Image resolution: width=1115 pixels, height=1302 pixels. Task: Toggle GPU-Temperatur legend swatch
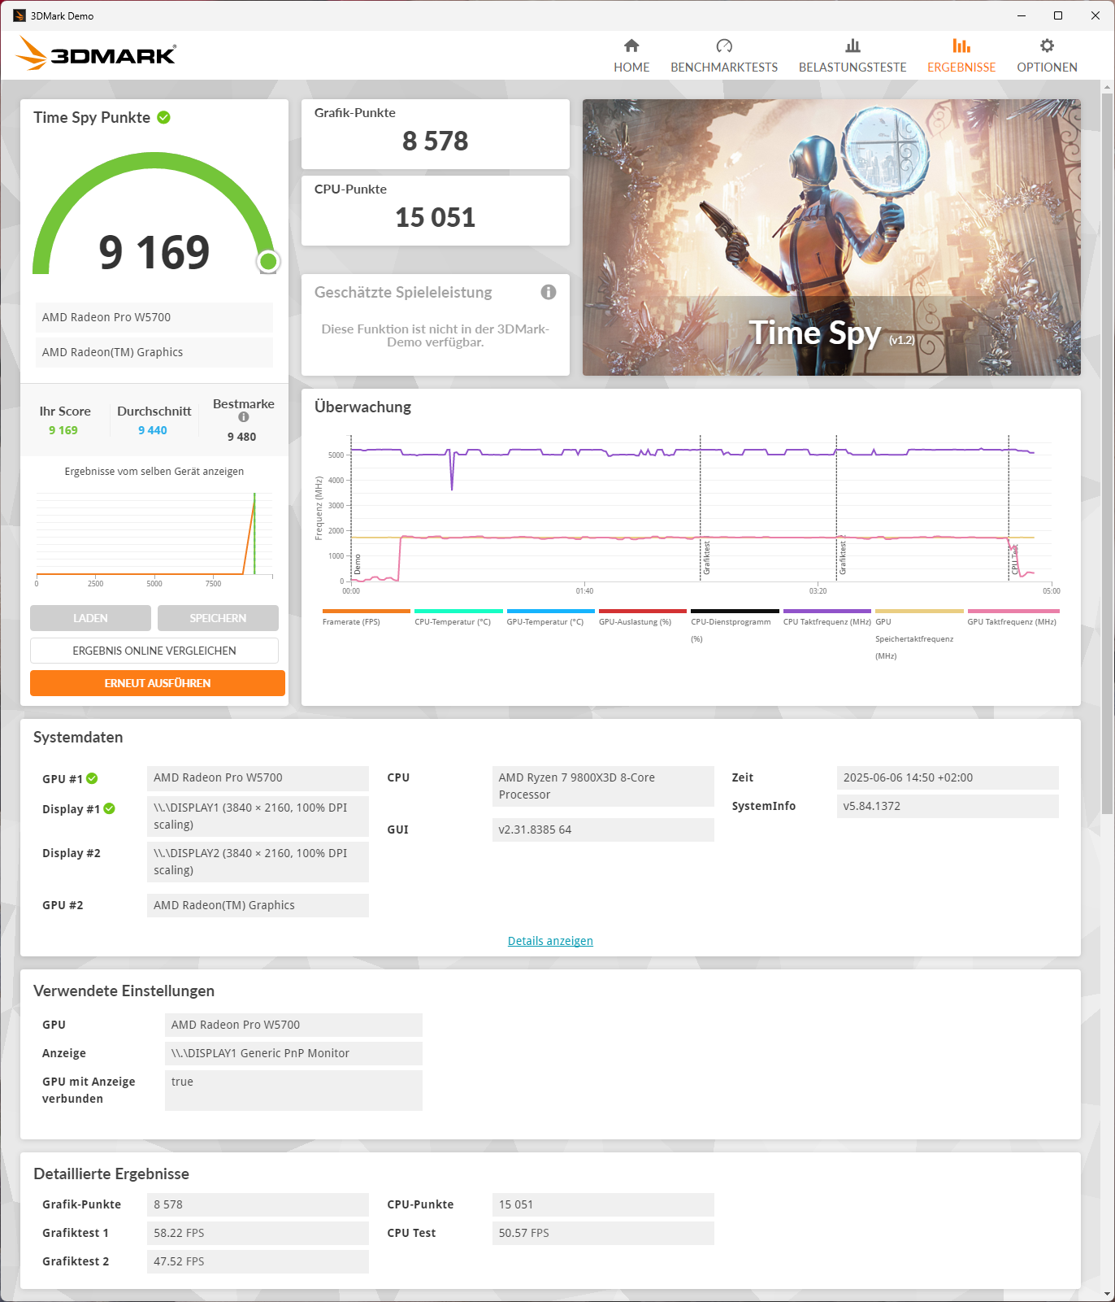point(551,611)
